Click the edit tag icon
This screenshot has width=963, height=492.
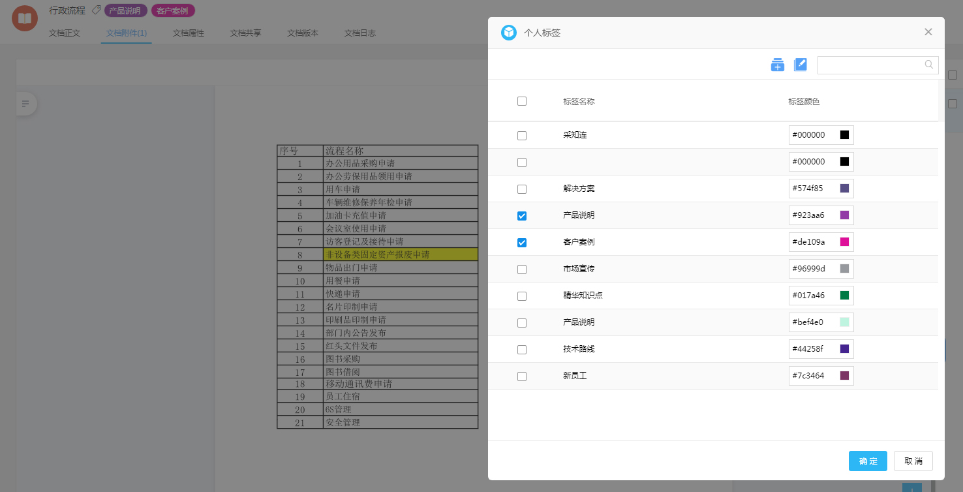[801, 65]
